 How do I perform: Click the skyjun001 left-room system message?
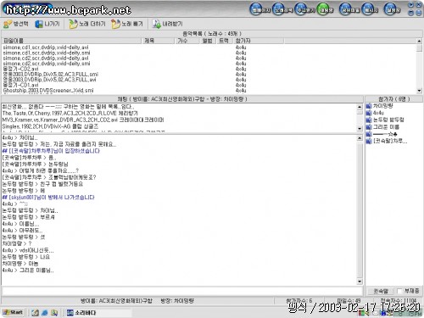[48, 198]
